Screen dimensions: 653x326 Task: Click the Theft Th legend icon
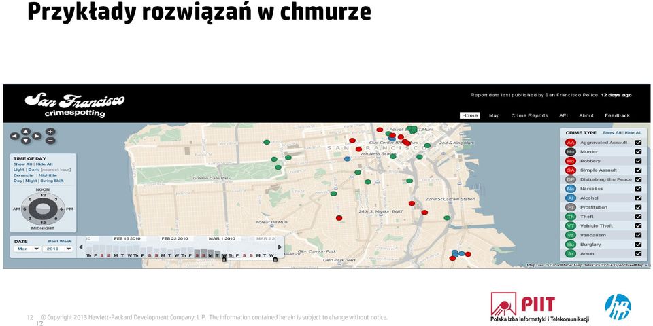(570, 217)
